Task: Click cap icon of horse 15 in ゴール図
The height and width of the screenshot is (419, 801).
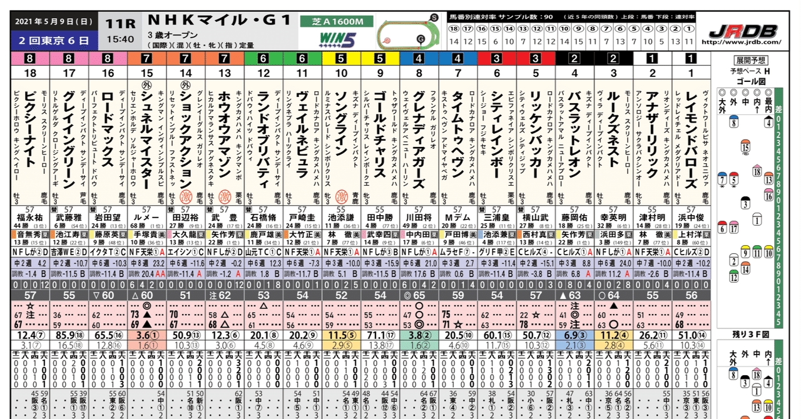Action: click(x=745, y=146)
